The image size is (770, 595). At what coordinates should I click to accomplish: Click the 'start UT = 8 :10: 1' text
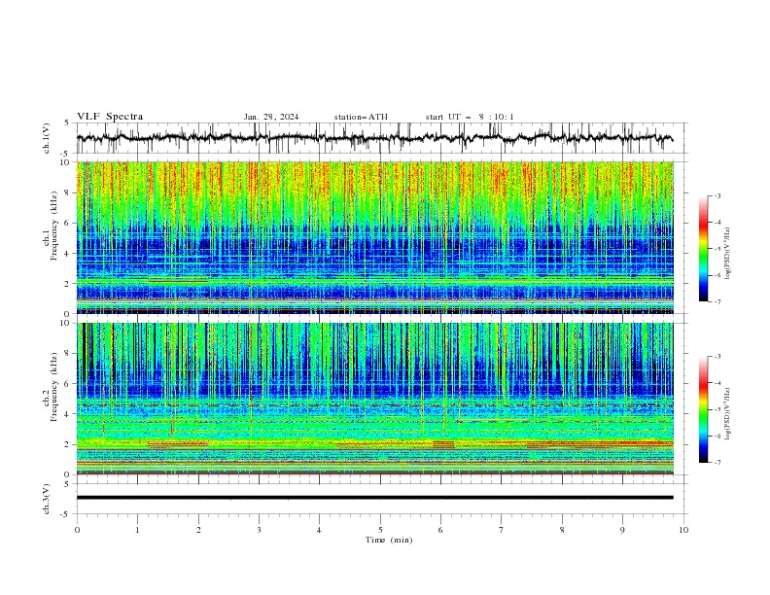click(470, 117)
